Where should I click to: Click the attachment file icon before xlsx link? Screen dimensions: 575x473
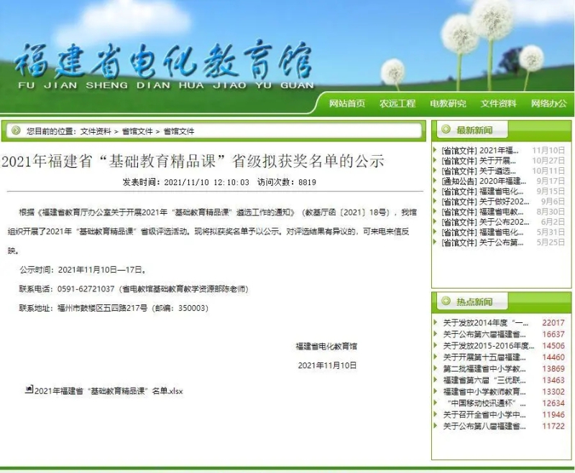point(29,389)
